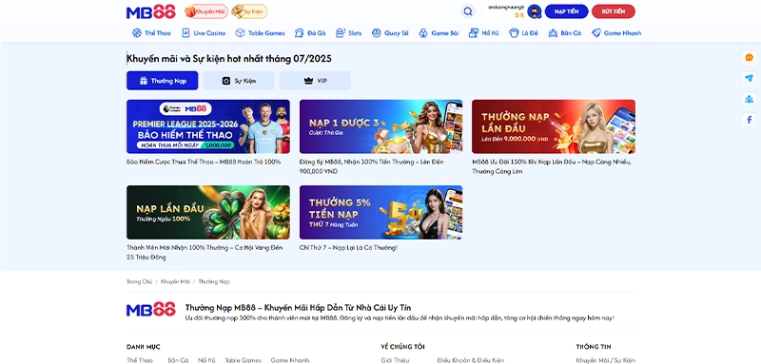Open Table Games menu item
Image resolution: width=761 pixels, height=364 pixels.
coord(260,33)
